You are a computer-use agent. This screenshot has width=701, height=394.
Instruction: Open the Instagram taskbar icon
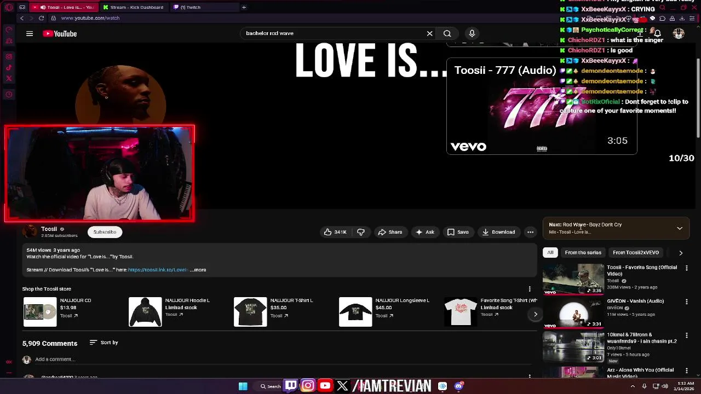tap(308, 386)
